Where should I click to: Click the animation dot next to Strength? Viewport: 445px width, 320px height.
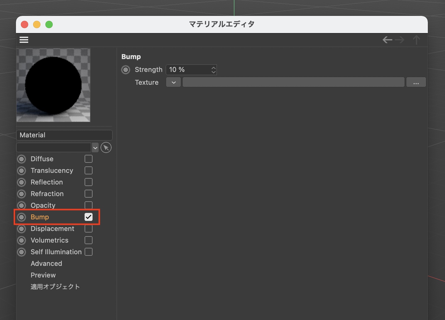click(126, 70)
